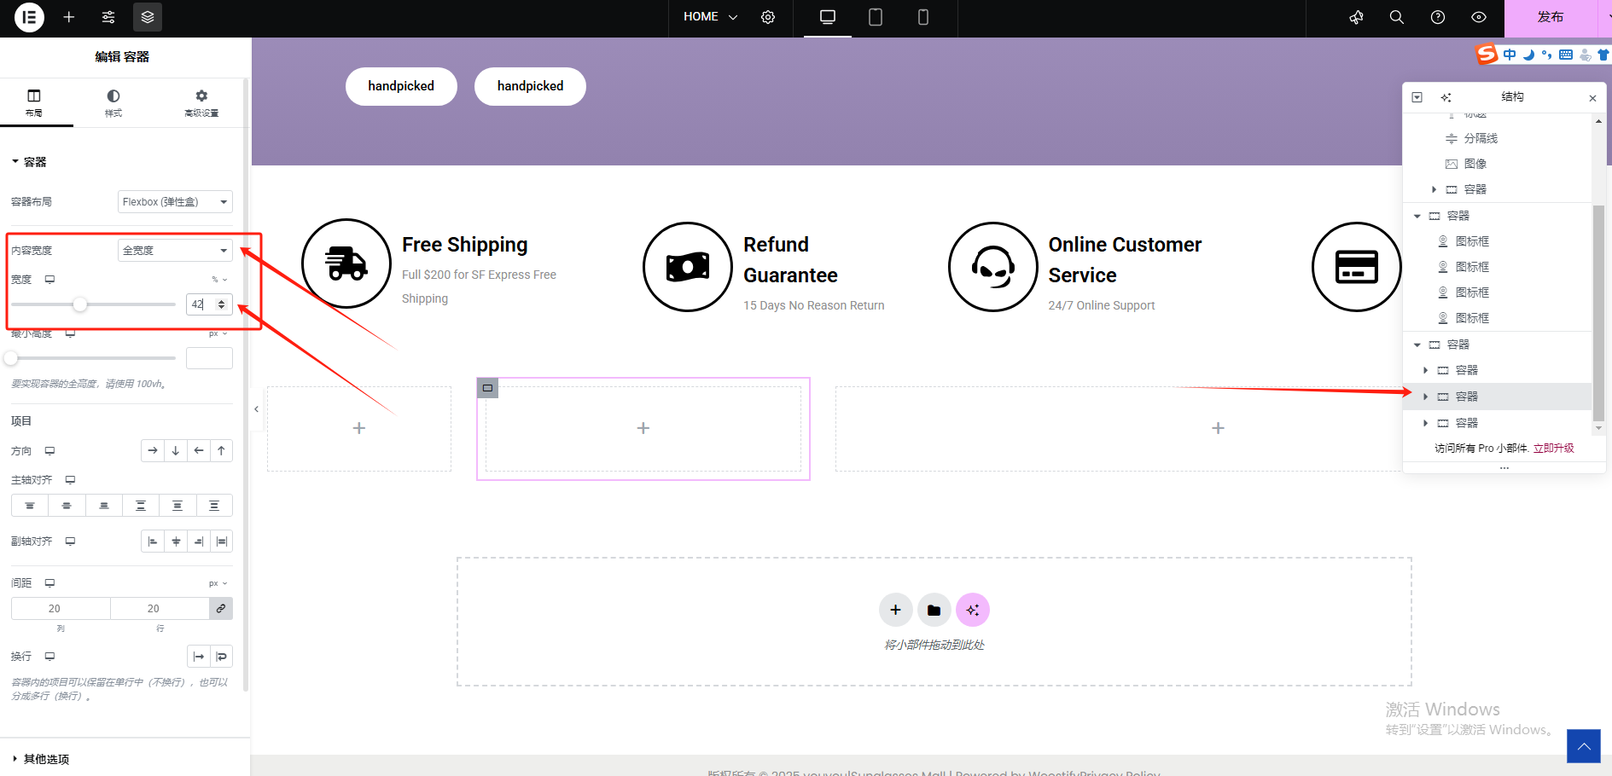
Task: Click the Elementor logo icon
Action: point(29,17)
